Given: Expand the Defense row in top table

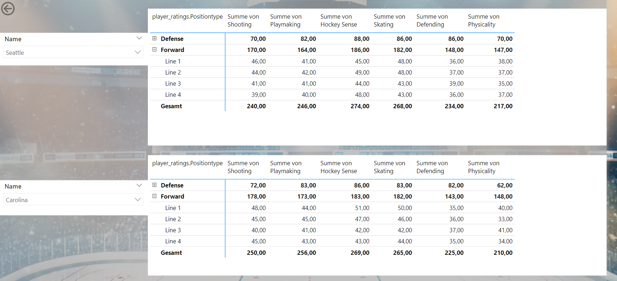Looking at the screenshot, I should click(x=154, y=38).
